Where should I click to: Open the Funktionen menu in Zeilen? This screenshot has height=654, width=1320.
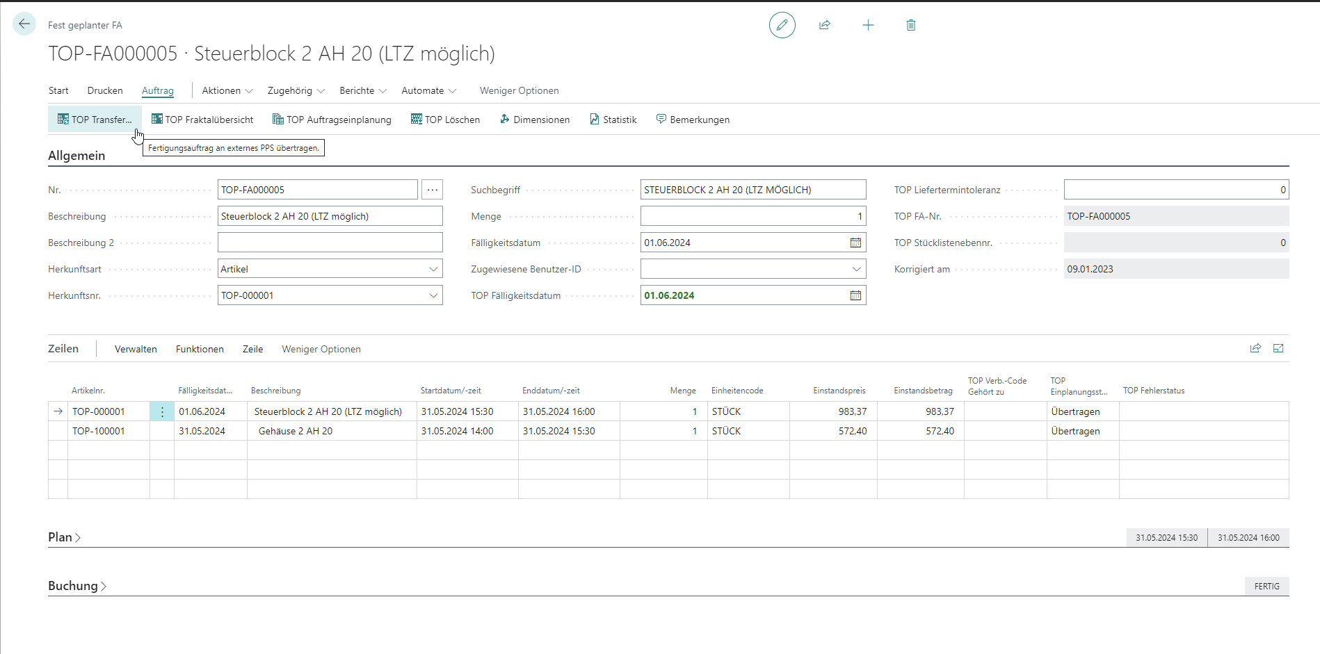point(200,349)
